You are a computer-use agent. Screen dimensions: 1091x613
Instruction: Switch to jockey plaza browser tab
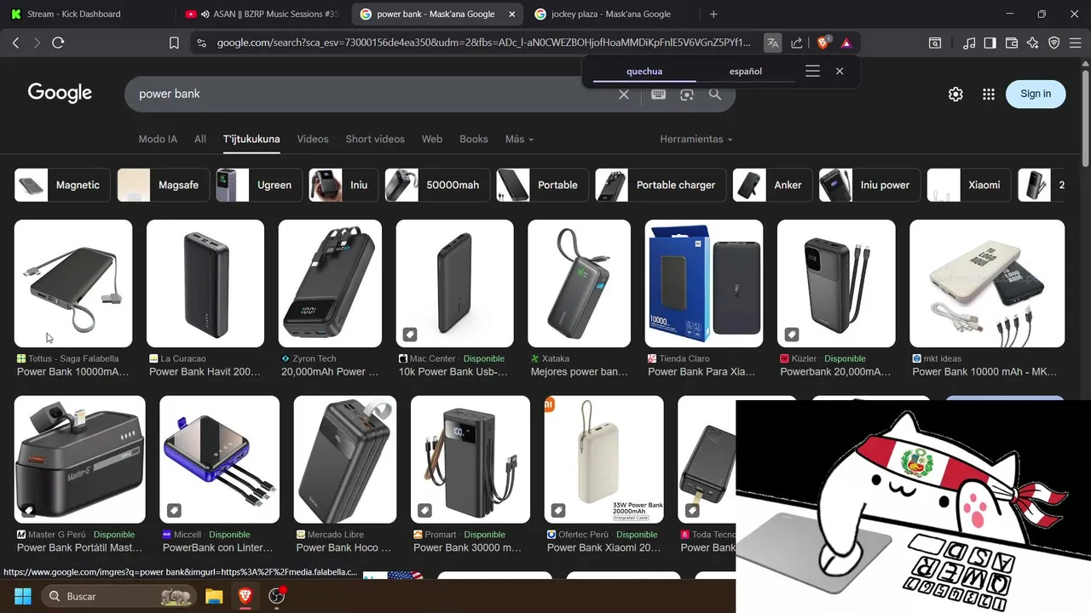(x=610, y=14)
